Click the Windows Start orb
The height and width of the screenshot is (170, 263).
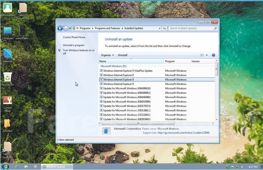pyautogui.click(x=5, y=167)
